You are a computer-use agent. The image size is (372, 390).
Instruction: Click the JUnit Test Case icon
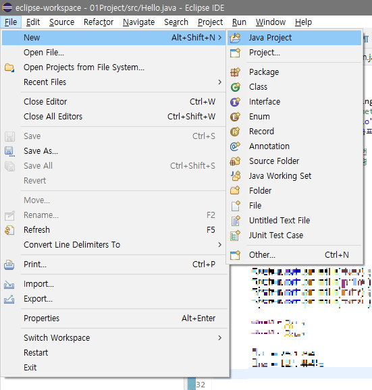tap(235, 235)
